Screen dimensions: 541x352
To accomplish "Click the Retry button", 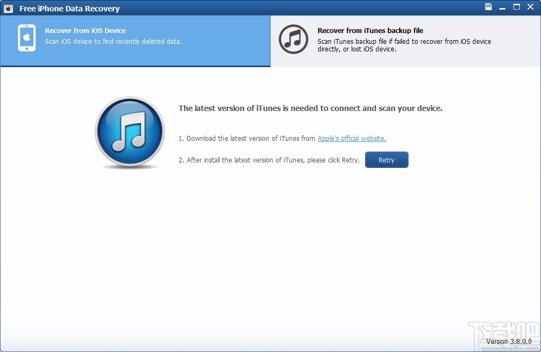I will tap(386, 160).
